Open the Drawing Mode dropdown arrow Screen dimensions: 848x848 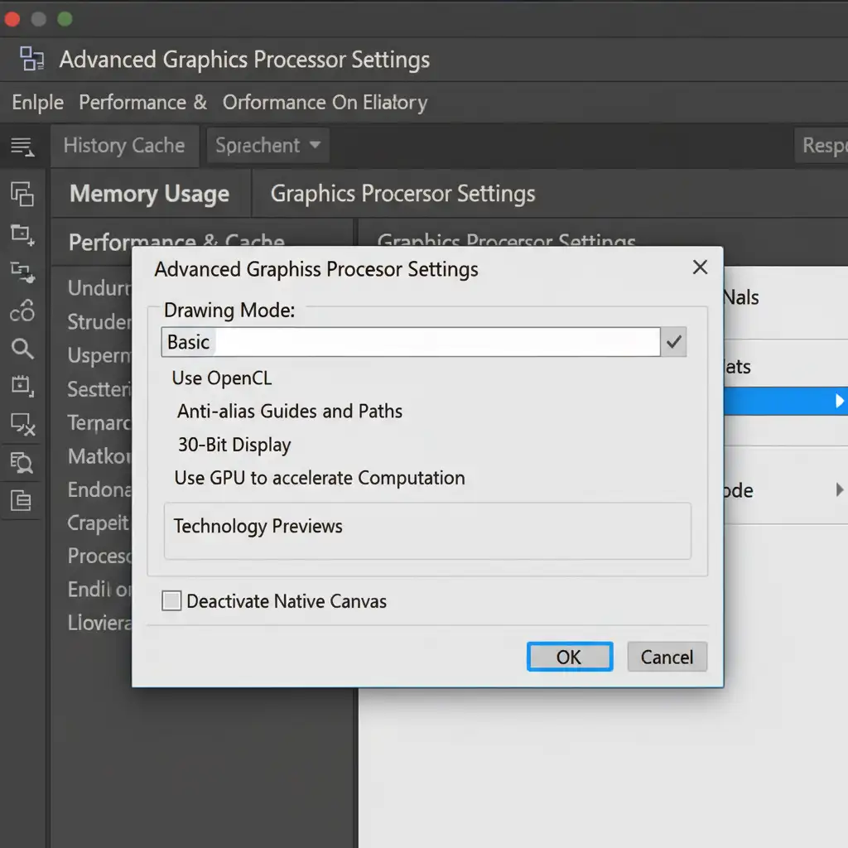click(x=674, y=342)
